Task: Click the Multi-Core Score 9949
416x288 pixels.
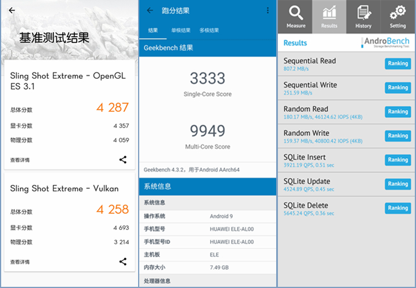Action: pos(208,131)
